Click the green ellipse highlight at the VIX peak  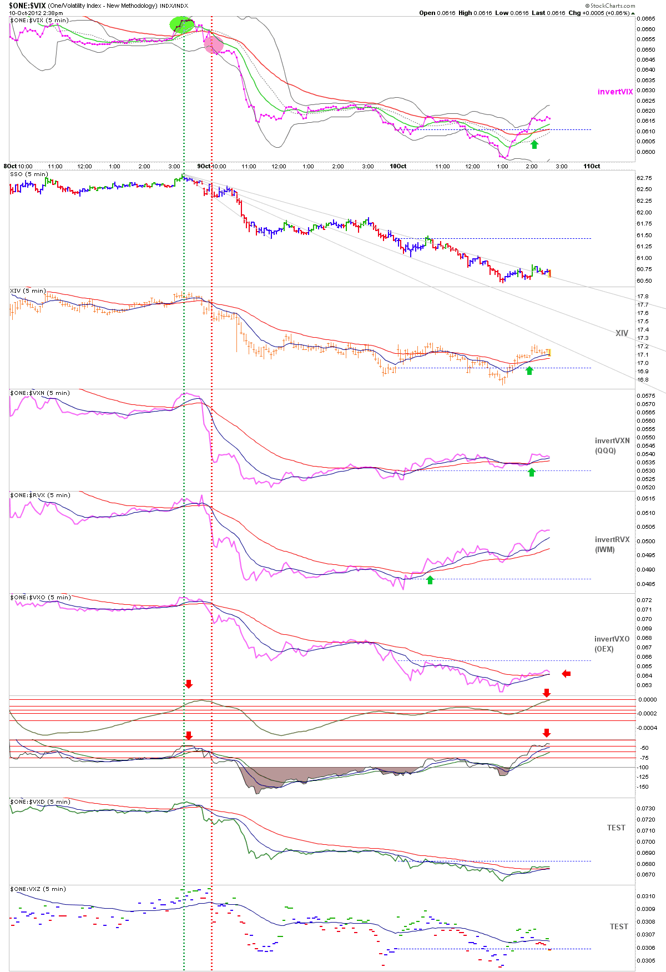tap(182, 24)
